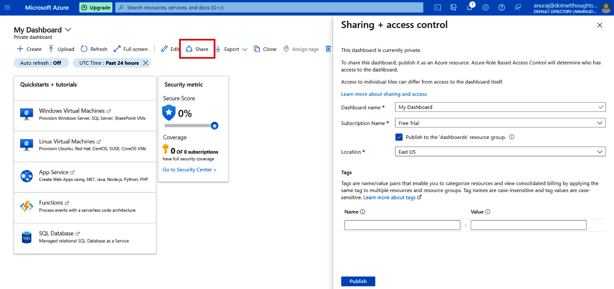Screen dimensions: 614x289
Task: Click the trash delete icon in the toolbar
Action: point(328,49)
